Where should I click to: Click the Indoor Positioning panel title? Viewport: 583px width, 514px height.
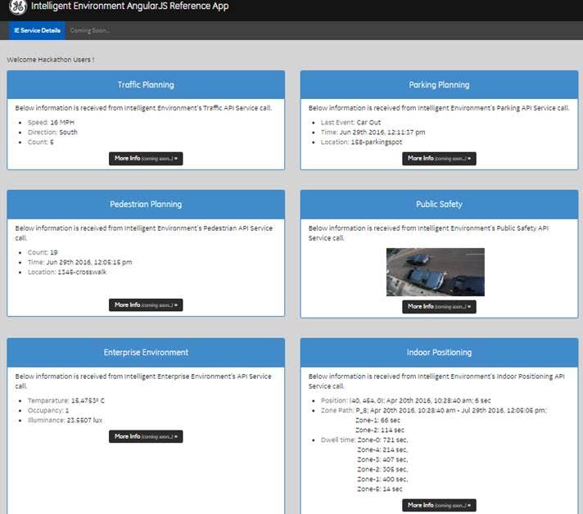[439, 352]
